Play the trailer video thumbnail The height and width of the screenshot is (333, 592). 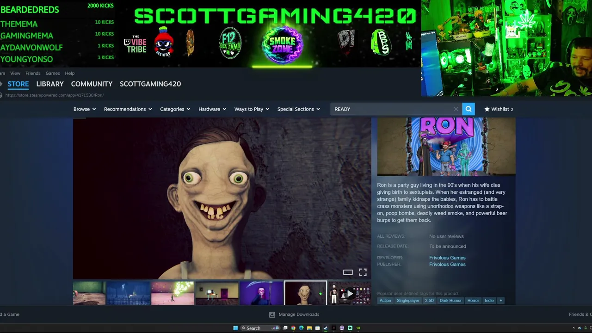coord(350,293)
